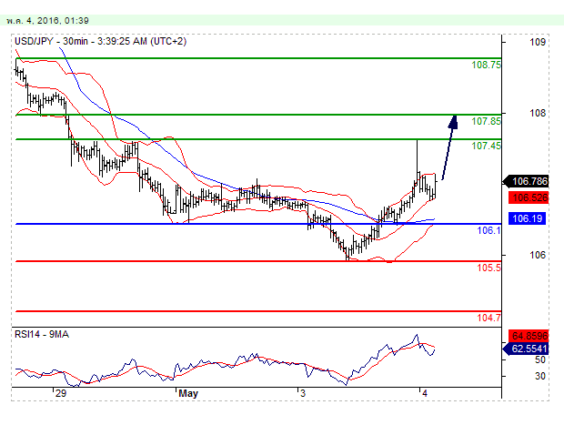Image resolution: width=564 pixels, height=425 pixels.
Task: Click the 107.85 resistance level label
Action: click(x=486, y=121)
